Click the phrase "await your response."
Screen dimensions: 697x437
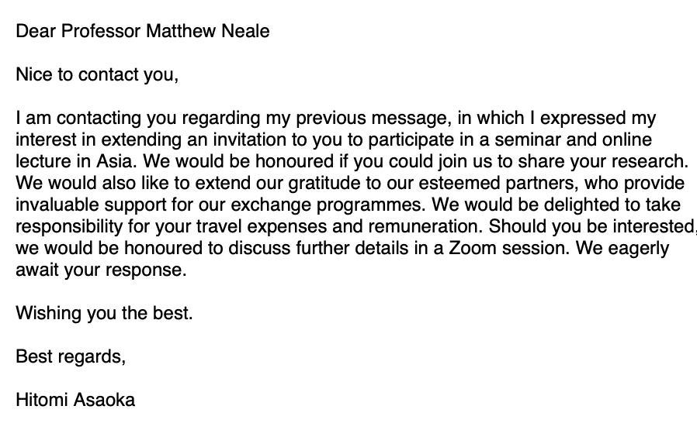pos(102,271)
